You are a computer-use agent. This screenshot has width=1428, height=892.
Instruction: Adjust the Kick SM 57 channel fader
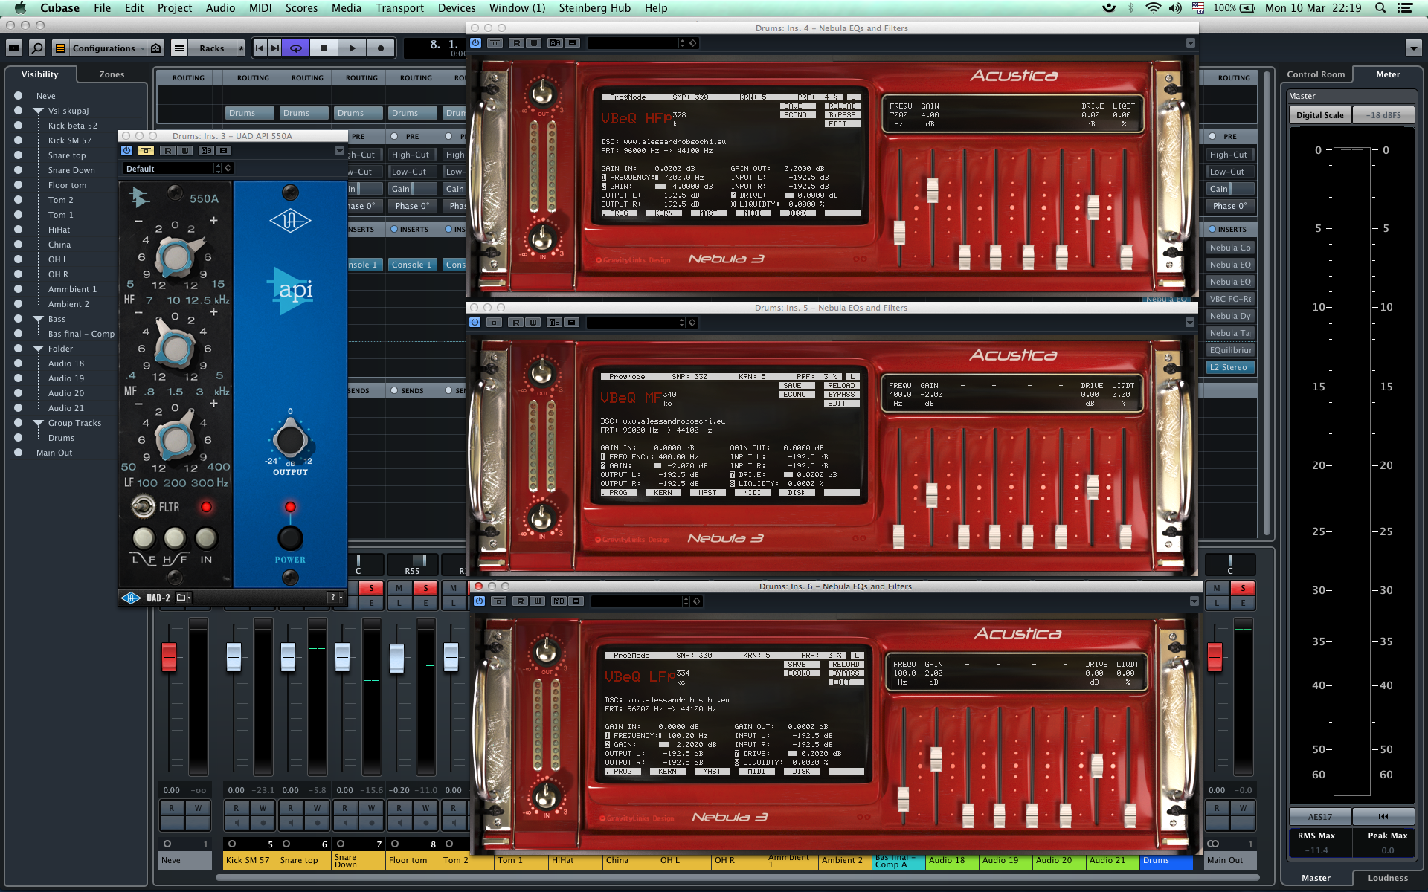[234, 657]
